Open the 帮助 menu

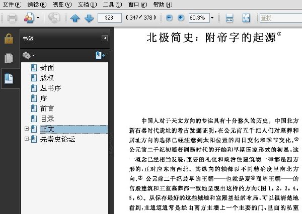163,5
